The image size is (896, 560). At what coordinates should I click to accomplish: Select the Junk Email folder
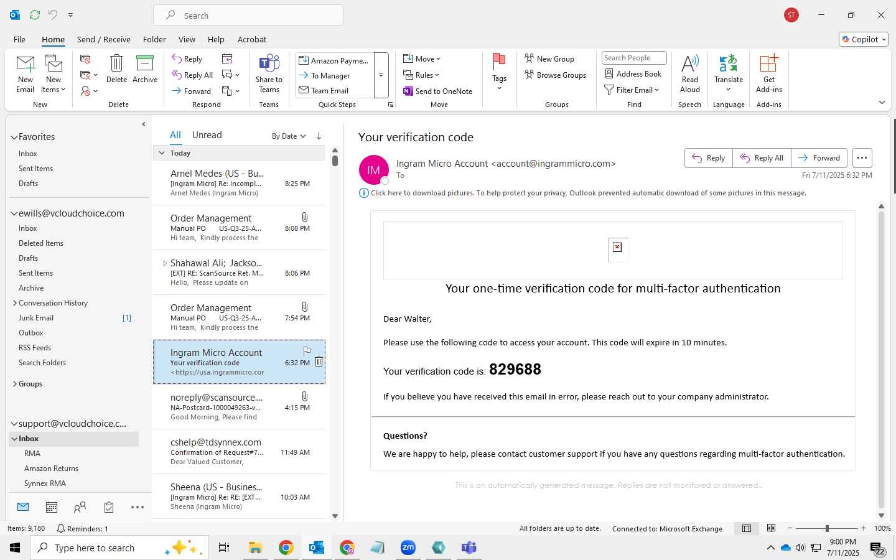(x=36, y=318)
